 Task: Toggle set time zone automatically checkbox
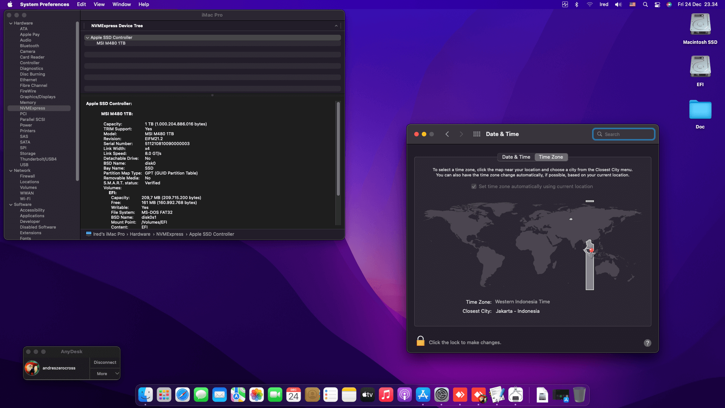coord(474,187)
